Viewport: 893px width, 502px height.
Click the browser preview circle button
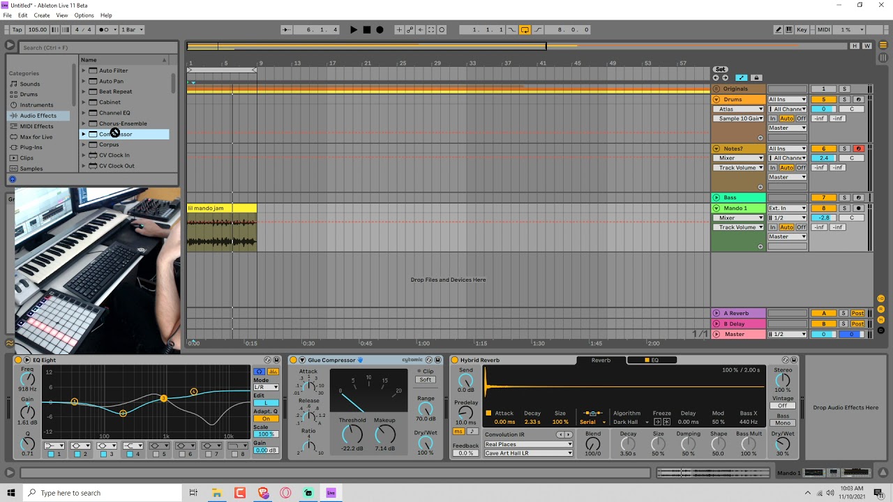[12, 179]
